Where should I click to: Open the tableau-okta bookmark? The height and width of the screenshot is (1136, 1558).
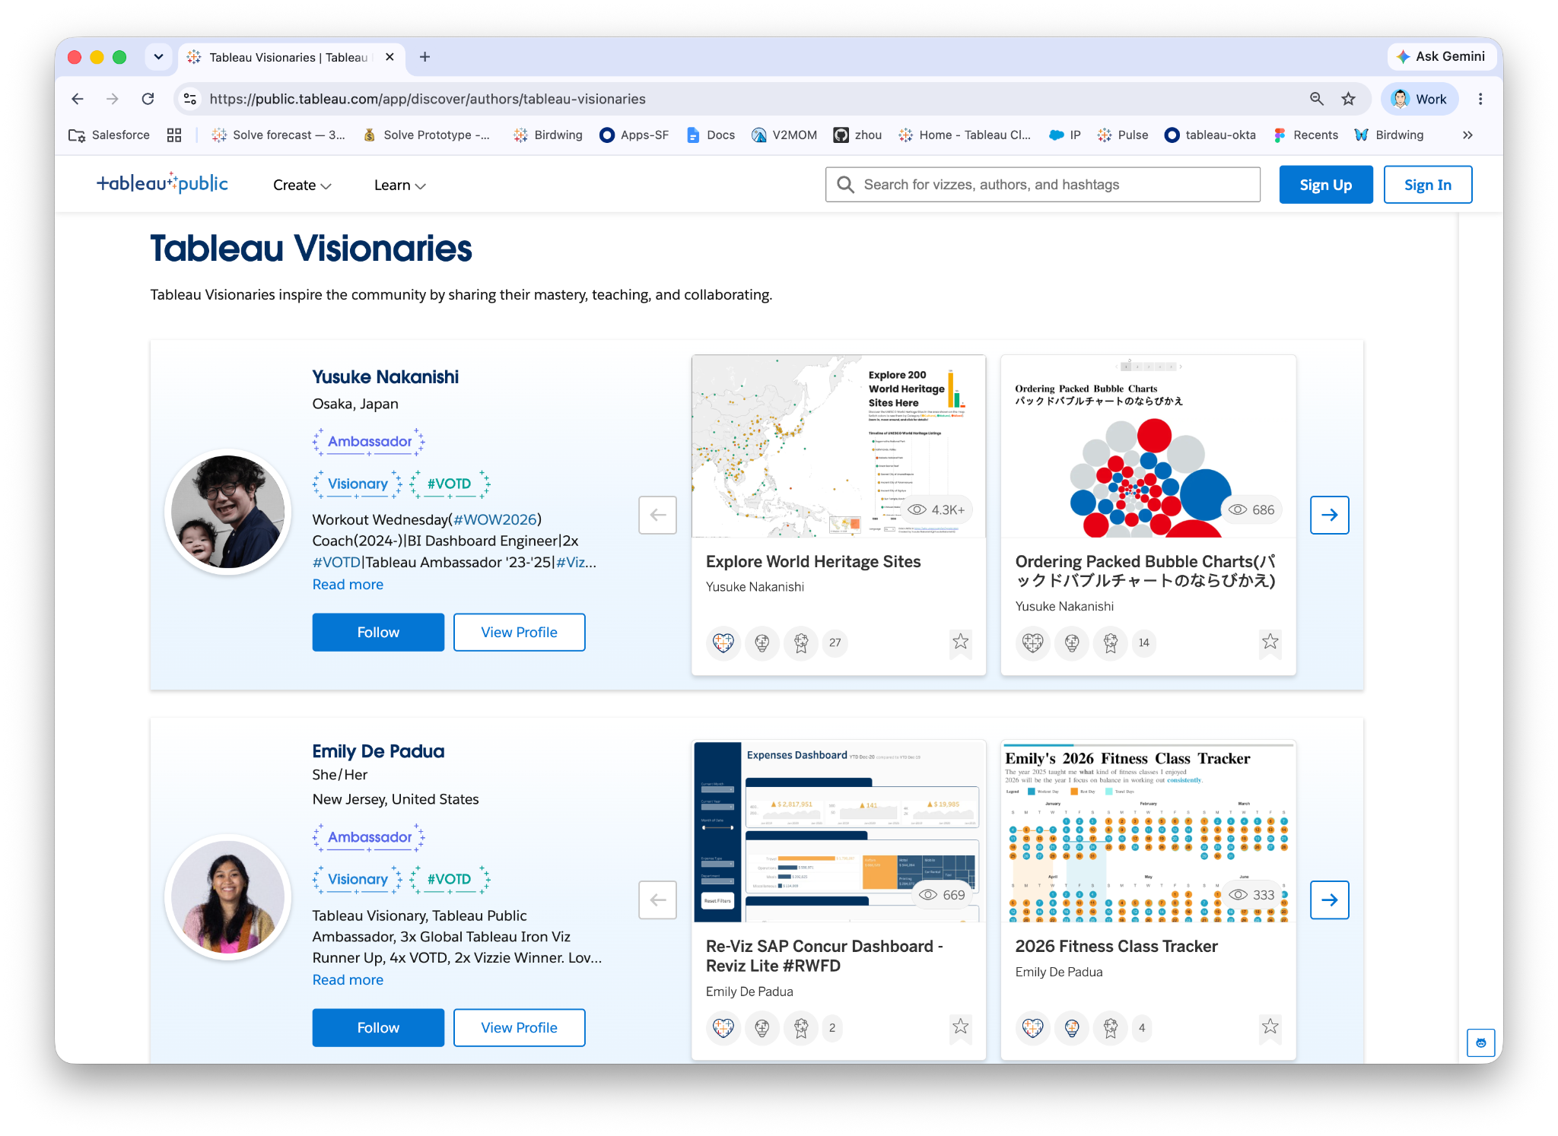(1210, 135)
